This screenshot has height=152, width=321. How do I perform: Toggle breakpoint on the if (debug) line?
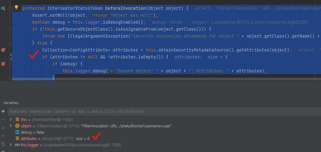(3, 64)
